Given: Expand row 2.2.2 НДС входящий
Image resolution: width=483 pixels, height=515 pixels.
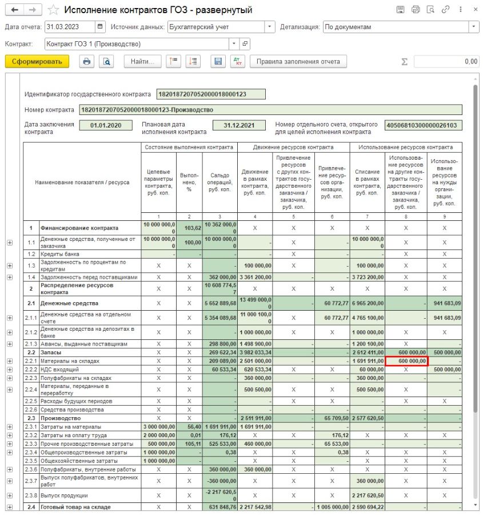Looking at the screenshot, I should coord(10,370).
